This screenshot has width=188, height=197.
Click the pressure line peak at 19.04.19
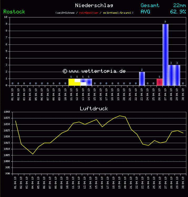point(120,116)
